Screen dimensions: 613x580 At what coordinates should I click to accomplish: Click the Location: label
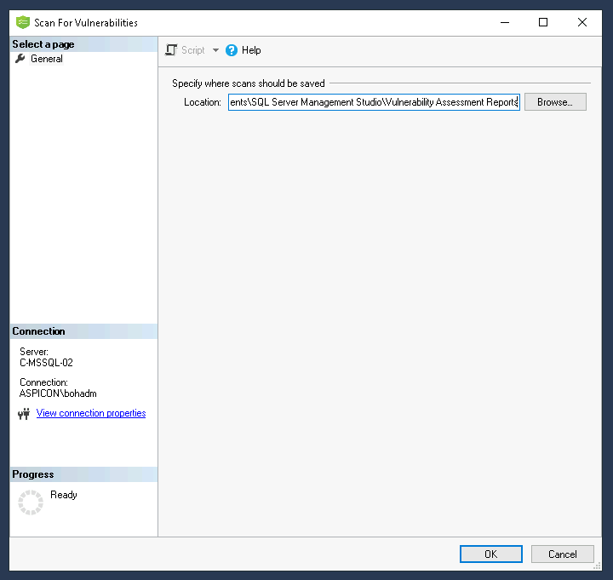[x=203, y=102]
